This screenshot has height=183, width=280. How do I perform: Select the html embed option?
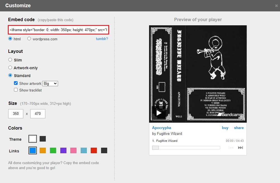[x=10, y=39]
